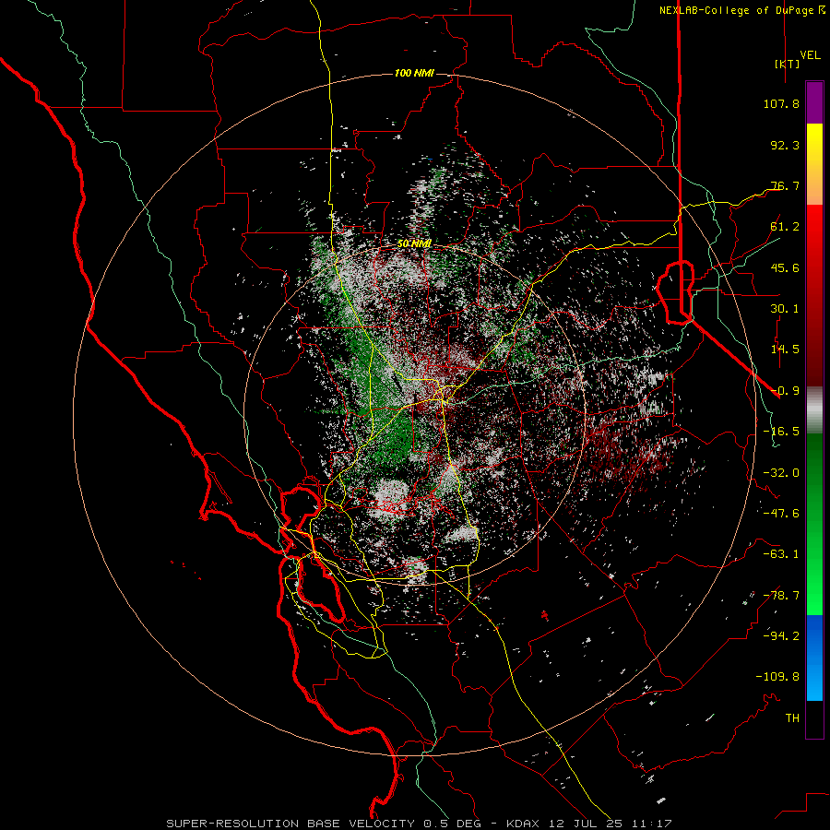
Task: Click the -109.8 velocity scale value
Action: [777, 677]
